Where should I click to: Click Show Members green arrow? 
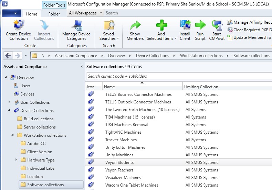[135, 25]
